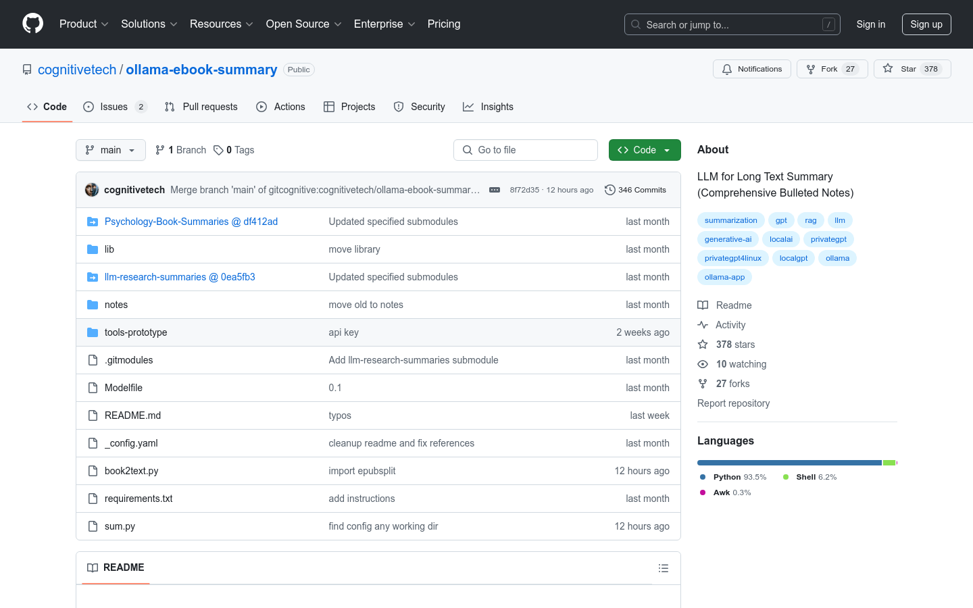973x608 pixels.
Task: Click the summarization topic tag
Action: point(731,220)
